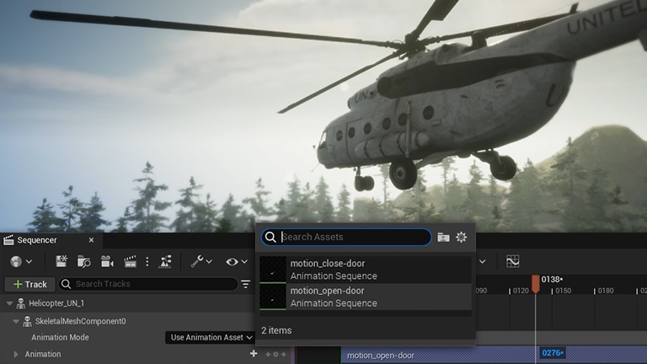Click the skeleton icon of Helicopter_UN_1
Screen dimensions: 647x364
[x=20, y=303]
